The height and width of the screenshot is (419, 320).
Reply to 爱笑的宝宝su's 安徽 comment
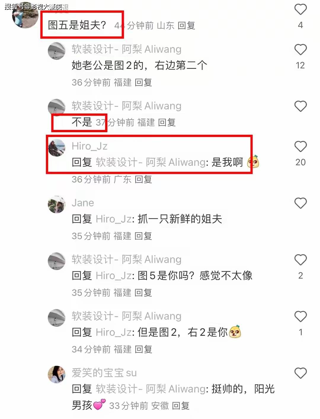[x=180, y=406]
